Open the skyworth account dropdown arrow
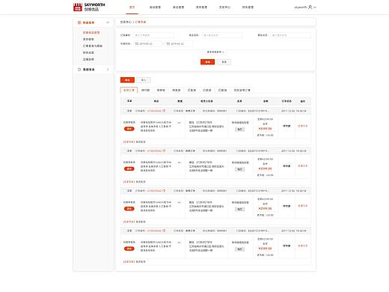Screen dimensions: 389x292 pos(315,7)
